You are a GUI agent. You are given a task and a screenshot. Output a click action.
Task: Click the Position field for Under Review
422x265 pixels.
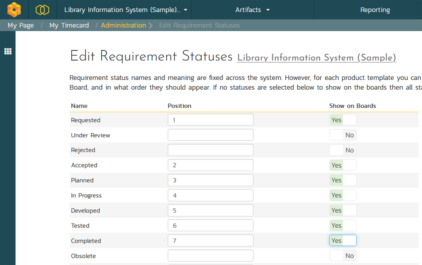click(211, 135)
